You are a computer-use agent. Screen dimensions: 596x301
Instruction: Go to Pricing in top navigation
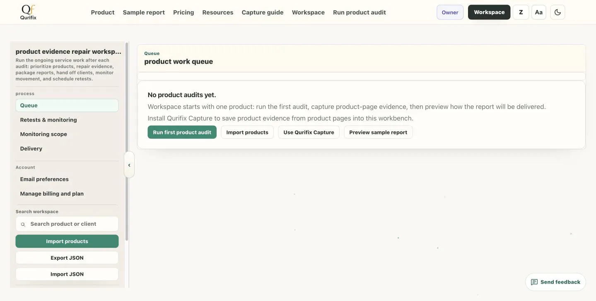pos(183,12)
